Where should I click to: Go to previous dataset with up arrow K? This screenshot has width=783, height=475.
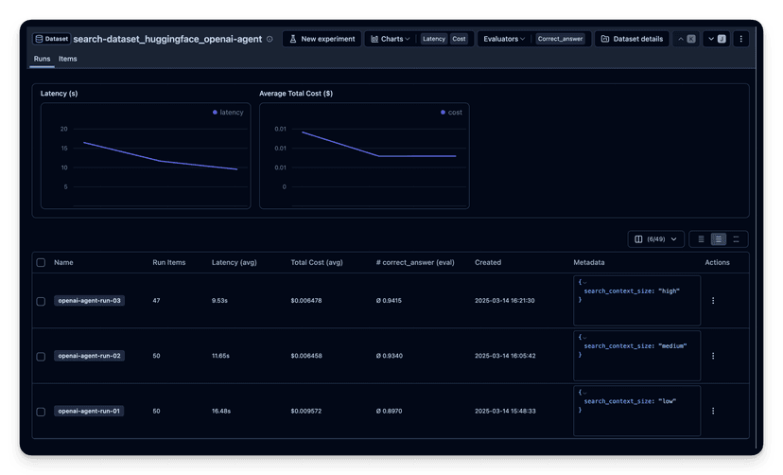687,39
